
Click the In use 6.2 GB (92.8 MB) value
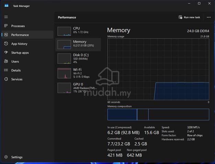[123, 133]
